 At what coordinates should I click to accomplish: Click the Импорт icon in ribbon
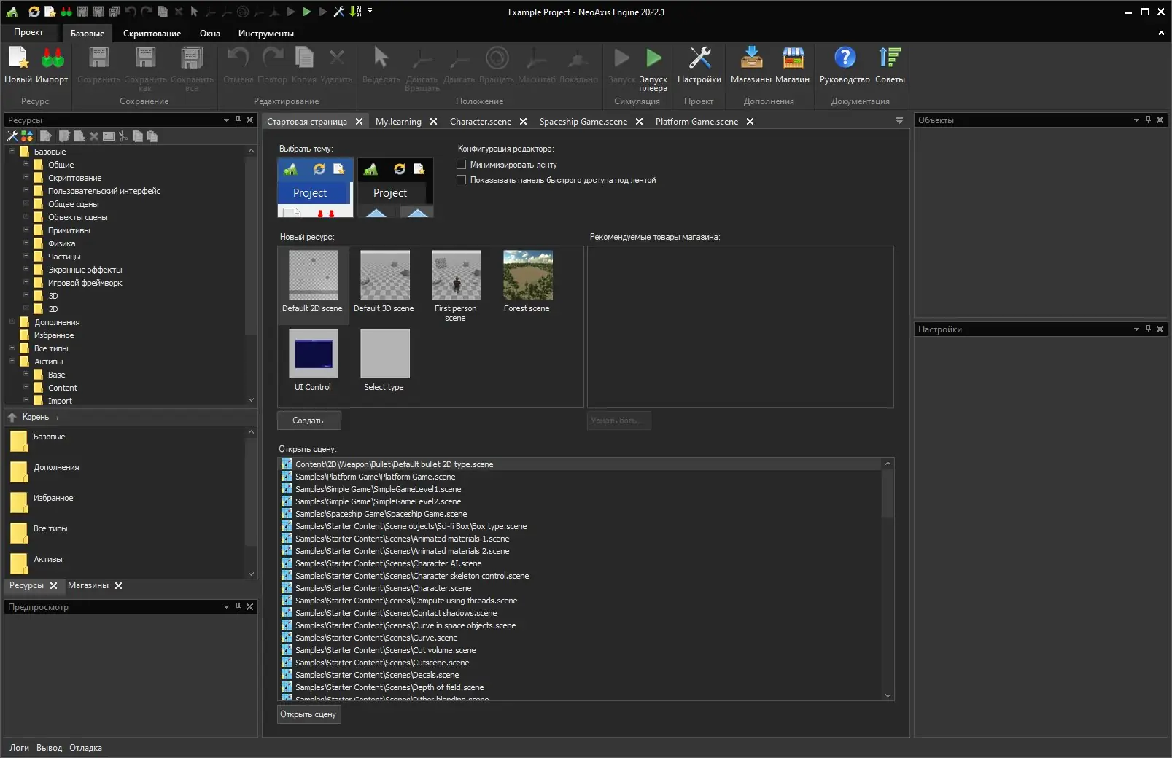[52, 59]
